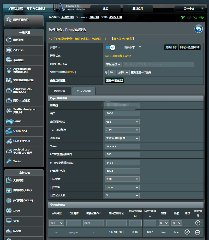
Task: Click the AiMesh sidebar icon
Action: (9, 50)
